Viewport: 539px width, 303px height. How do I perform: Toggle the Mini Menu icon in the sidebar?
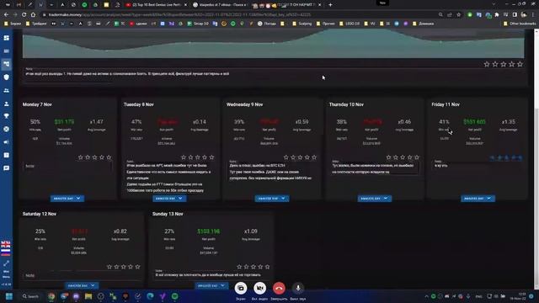pos(6,263)
